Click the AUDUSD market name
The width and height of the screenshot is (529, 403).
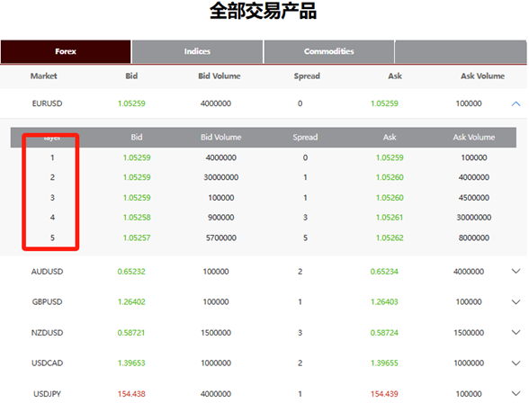point(47,272)
